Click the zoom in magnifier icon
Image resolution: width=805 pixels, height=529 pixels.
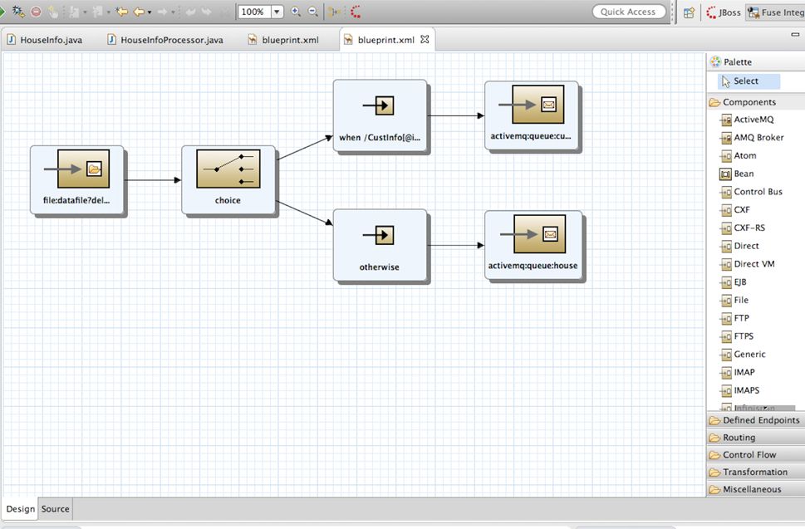(296, 12)
